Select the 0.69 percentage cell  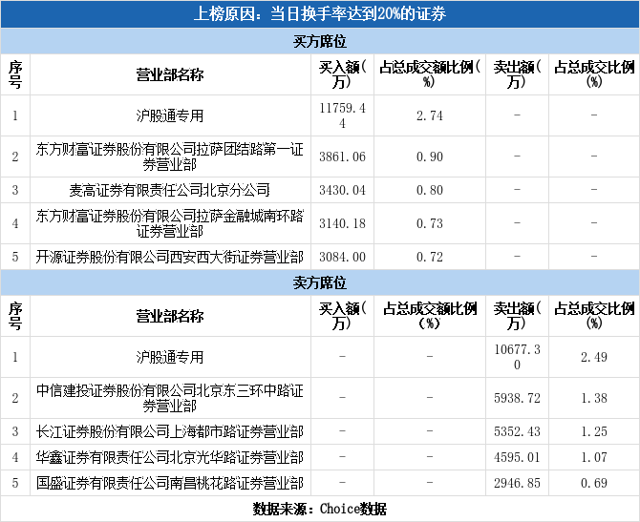[594, 483]
